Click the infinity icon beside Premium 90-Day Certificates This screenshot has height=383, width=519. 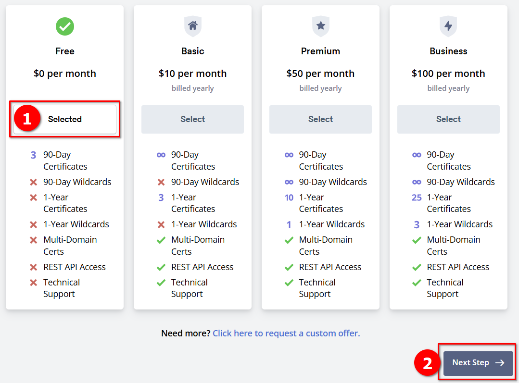point(289,155)
